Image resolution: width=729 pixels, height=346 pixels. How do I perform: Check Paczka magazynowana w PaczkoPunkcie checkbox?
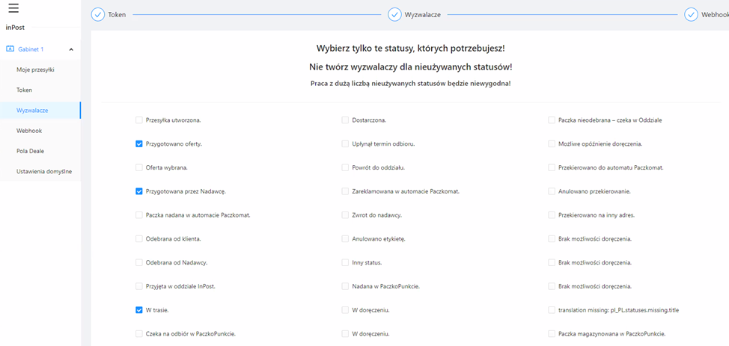point(552,333)
